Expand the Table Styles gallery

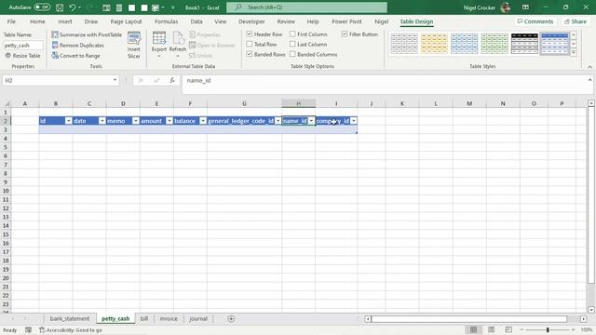click(574, 53)
